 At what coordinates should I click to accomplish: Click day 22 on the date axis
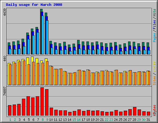pos(106,120)
